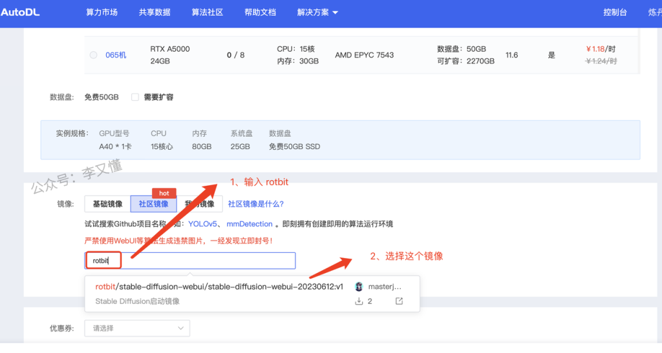Click the red hot badge
The image size is (662, 353).
164,193
